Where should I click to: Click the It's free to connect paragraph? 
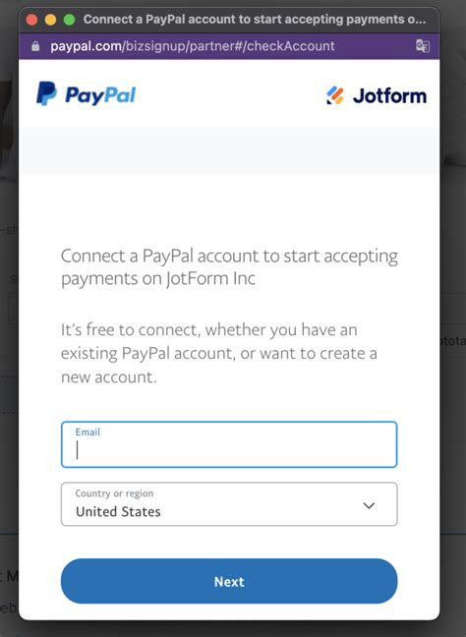pos(219,353)
